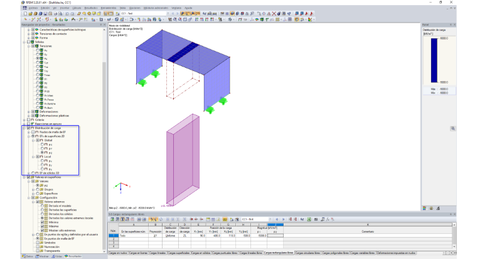Switch to Cargas en nudos tab
The height and width of the screenshot is (259, 477).
(x=118, y=253)
